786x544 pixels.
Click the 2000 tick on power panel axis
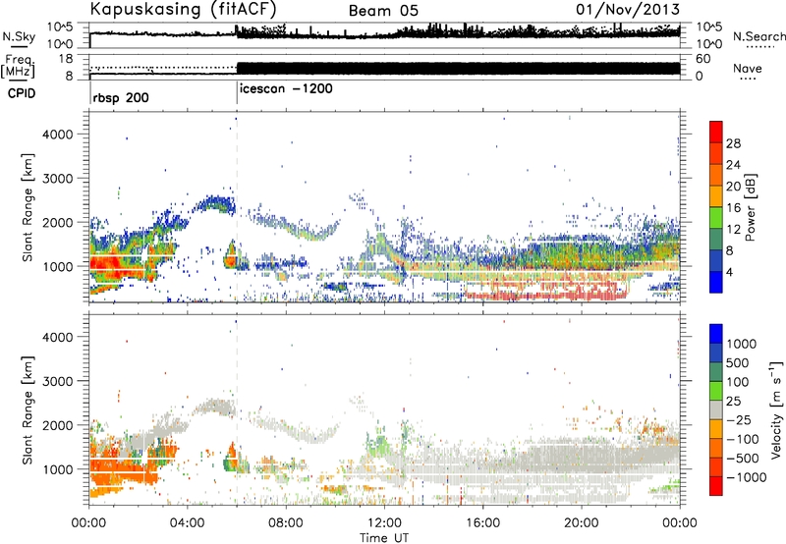click(58, 222)
